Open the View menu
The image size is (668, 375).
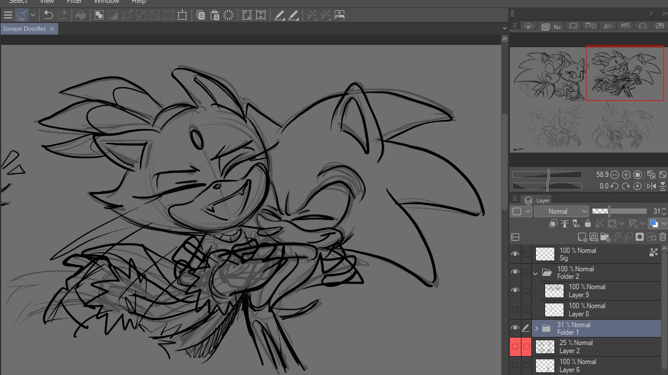(47, 2)
